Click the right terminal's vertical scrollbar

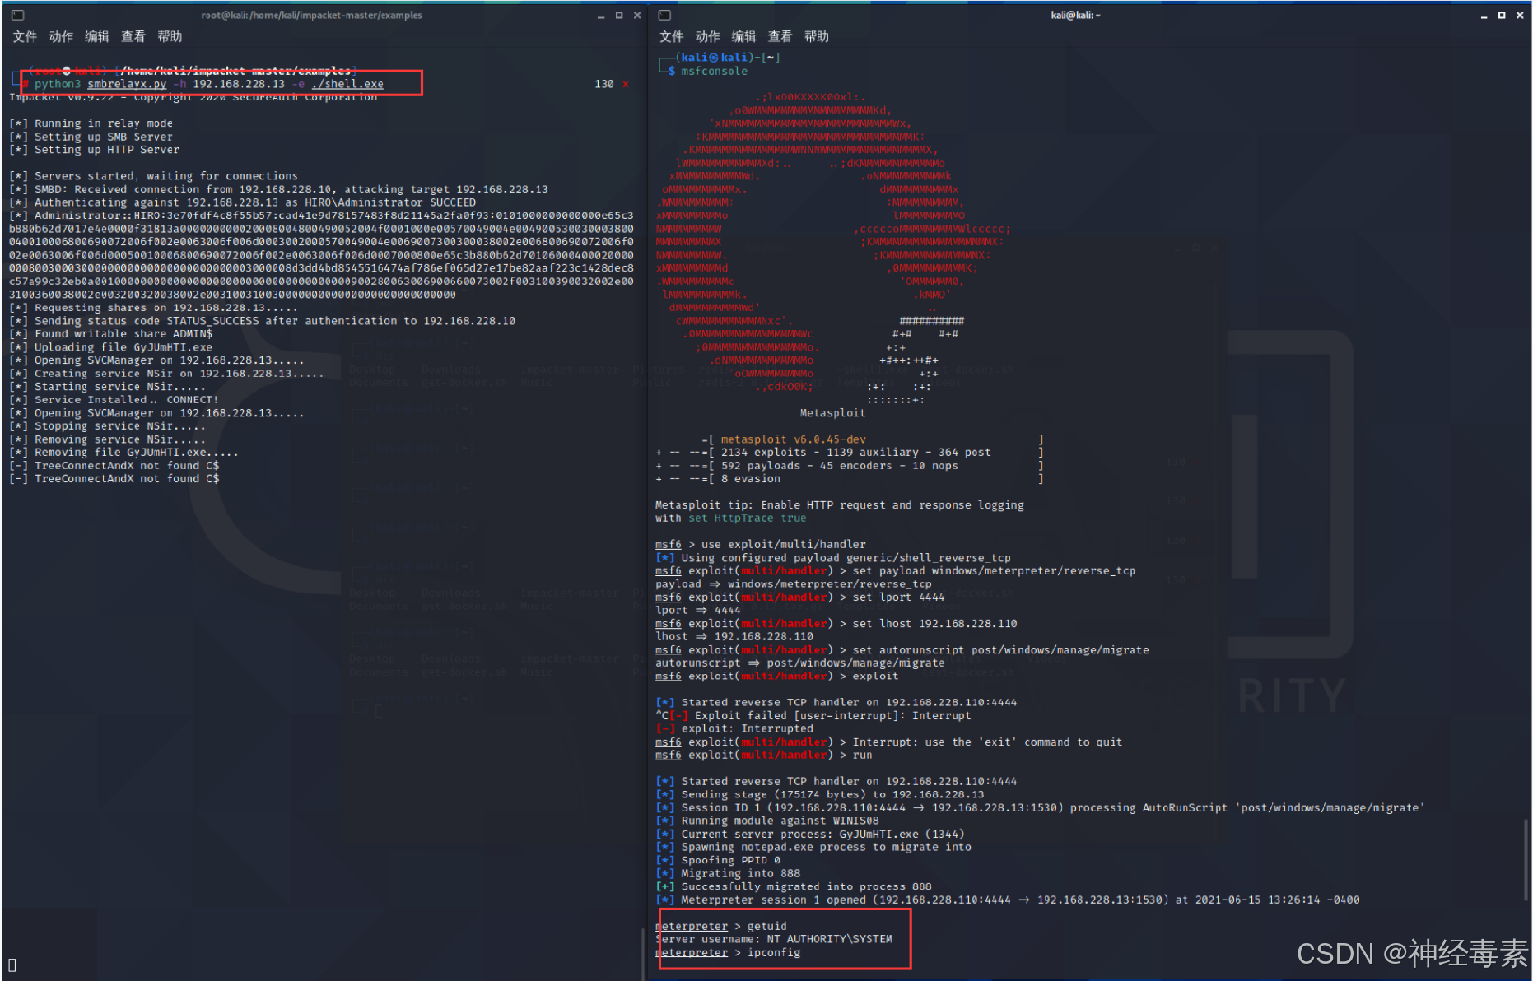[1524, 862]
